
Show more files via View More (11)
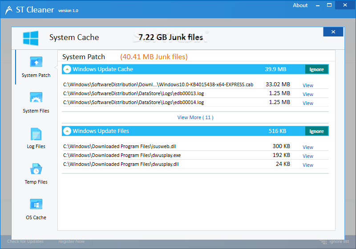[195, 117]
